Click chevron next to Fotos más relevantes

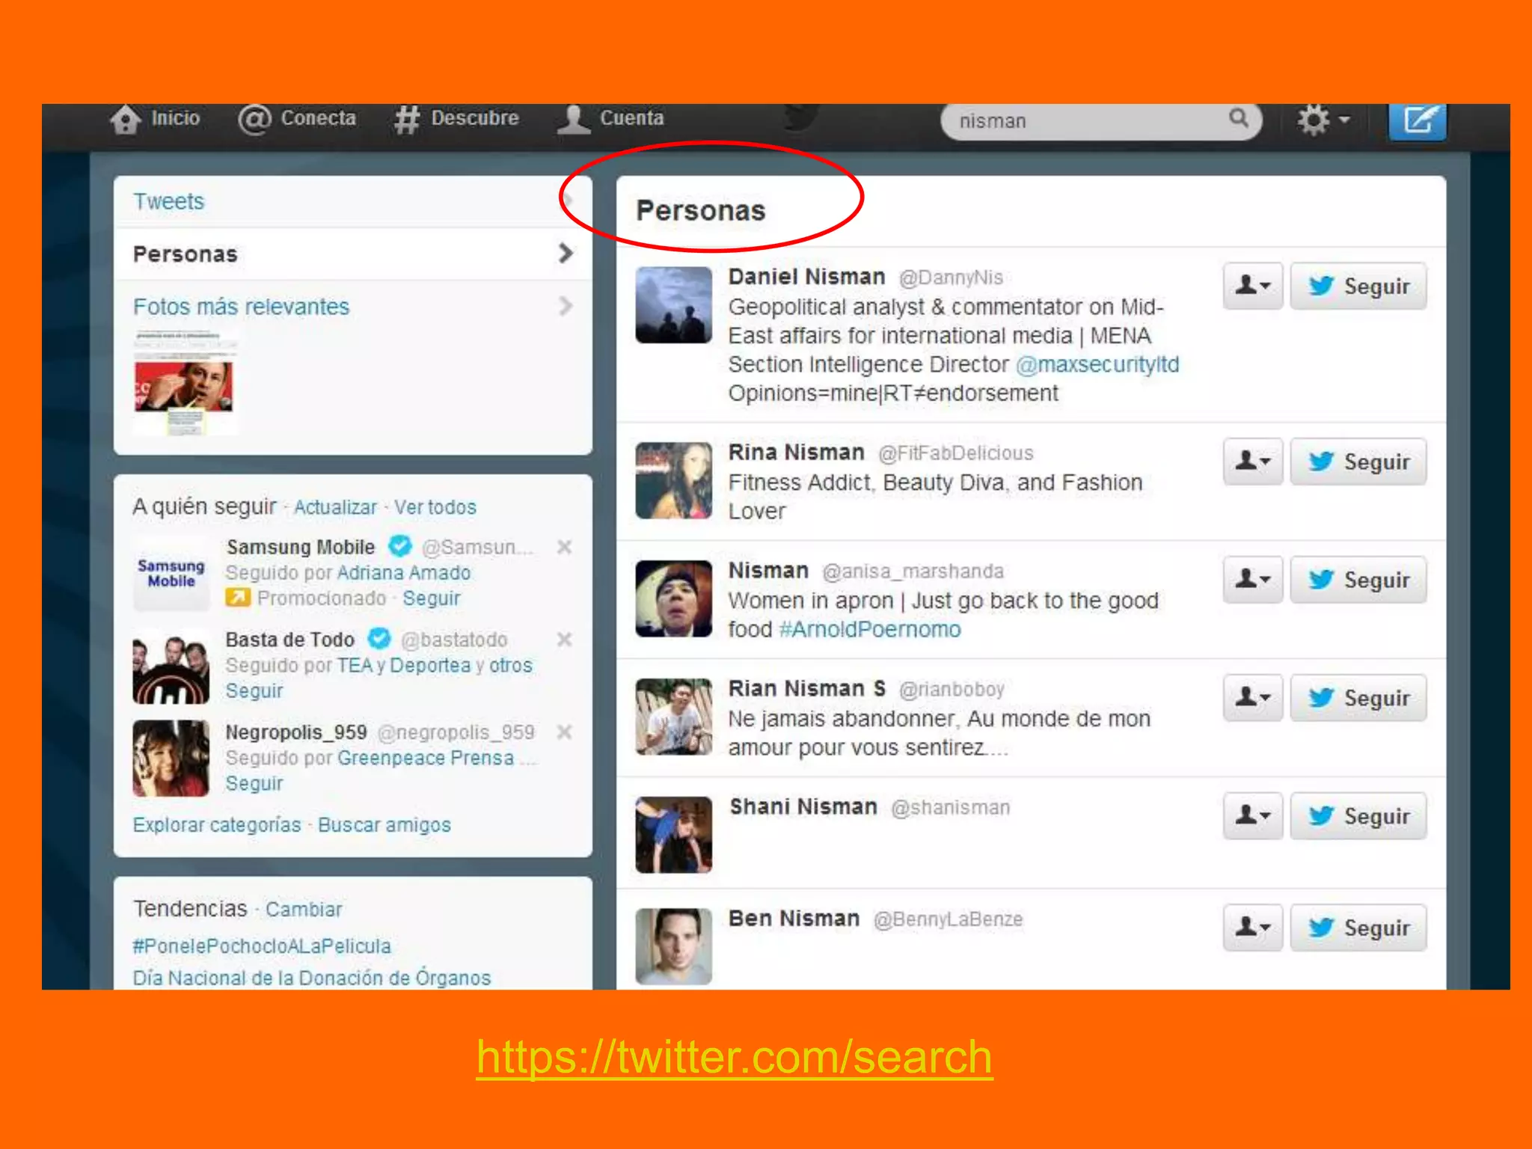coord(566,306)
